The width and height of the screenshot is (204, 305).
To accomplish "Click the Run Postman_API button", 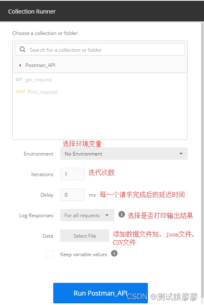I will click(x=100, y=293).
